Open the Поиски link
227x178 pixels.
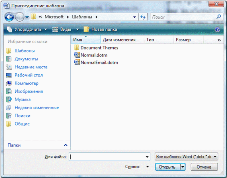23,116
